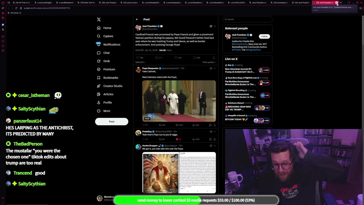Repost Pope Respecter's reply with 162 reposts

[x=162, y=125]
